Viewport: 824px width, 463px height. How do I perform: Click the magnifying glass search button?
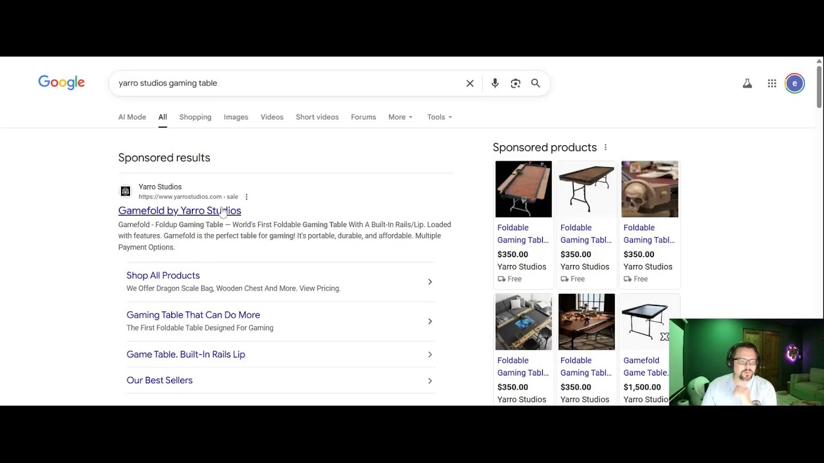[x=536, y=83]
